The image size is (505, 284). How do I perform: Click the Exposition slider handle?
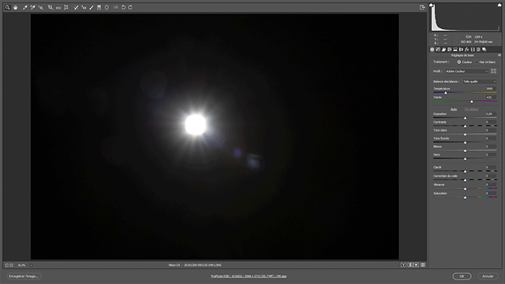pyautogui.click(x=465, y=118)
